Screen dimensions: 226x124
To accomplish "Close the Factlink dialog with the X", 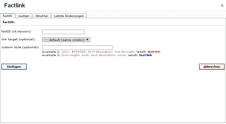I will click(x=222, y=5).
